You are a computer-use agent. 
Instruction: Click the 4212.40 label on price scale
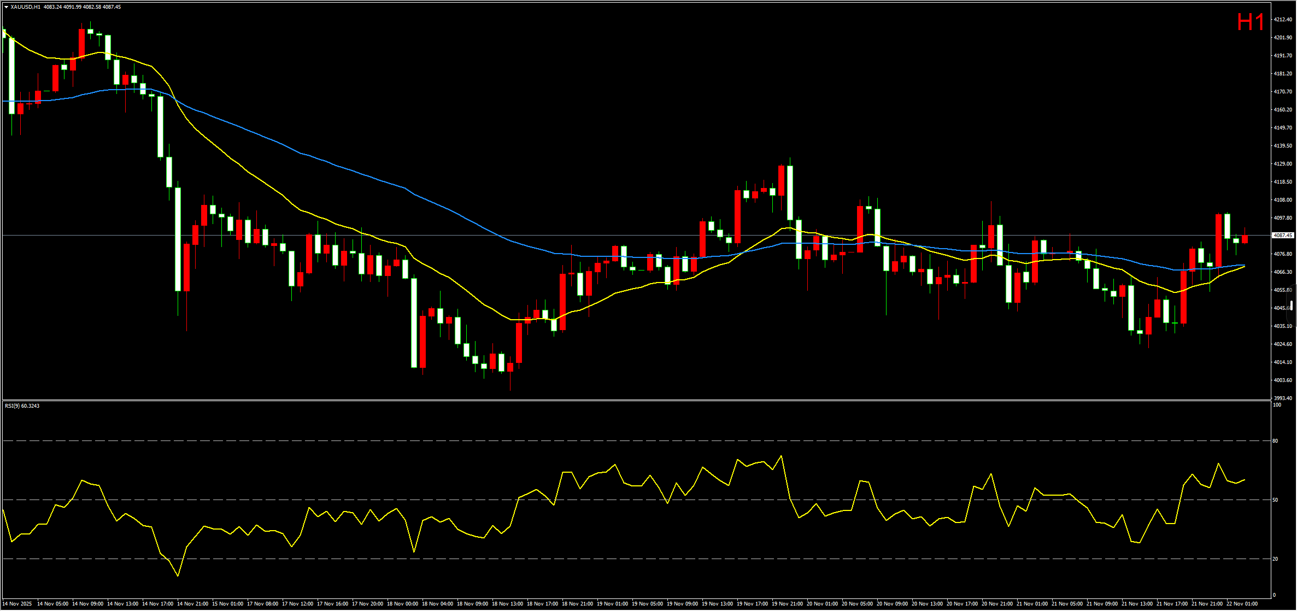(x=1282, y=20)
